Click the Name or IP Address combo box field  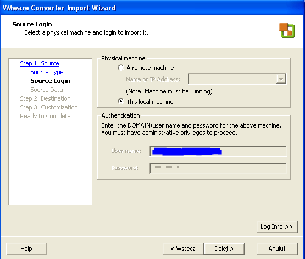point(237,79)
